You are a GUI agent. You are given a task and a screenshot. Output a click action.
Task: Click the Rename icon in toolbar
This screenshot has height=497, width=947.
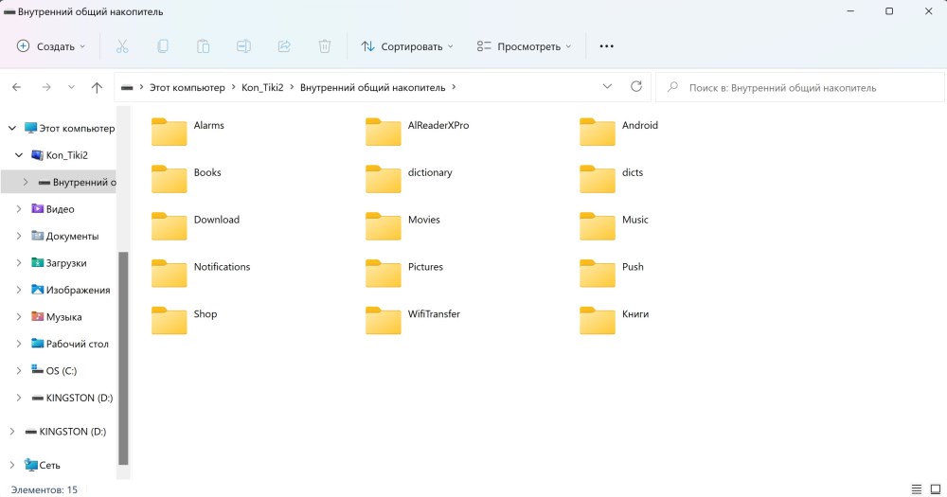(x=243, y=46)
